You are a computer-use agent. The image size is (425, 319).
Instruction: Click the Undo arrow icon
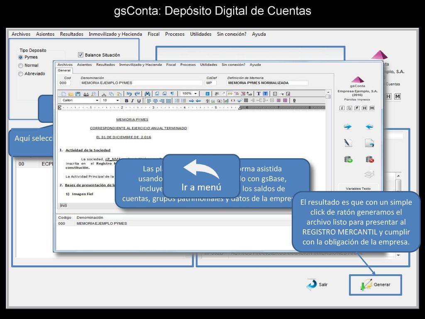(129, 94)
